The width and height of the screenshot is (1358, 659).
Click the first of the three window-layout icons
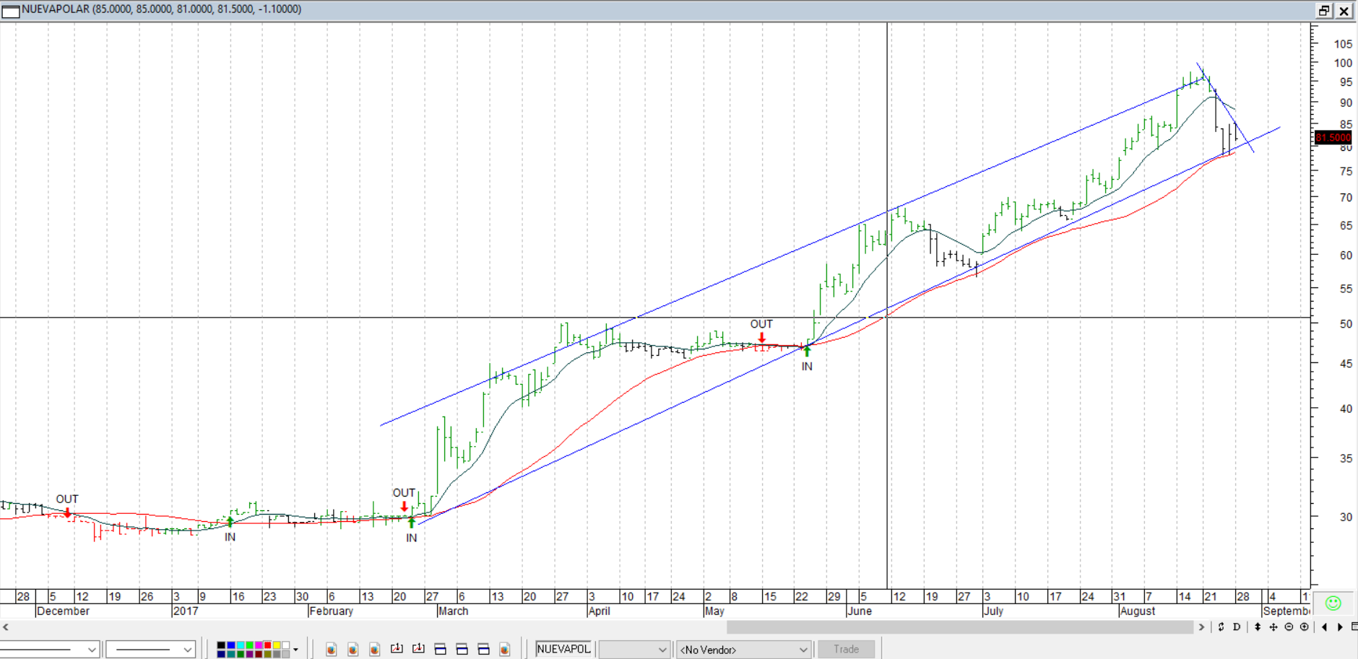click(x=440, y=650)
